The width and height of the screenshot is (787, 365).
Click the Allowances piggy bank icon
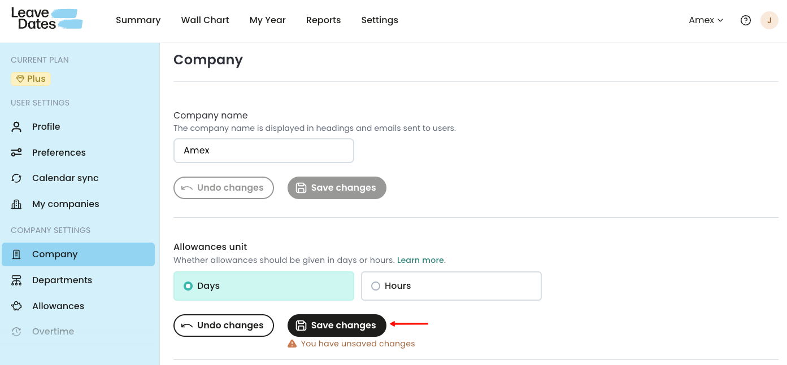pyautogui.click(x=16, y=306)
